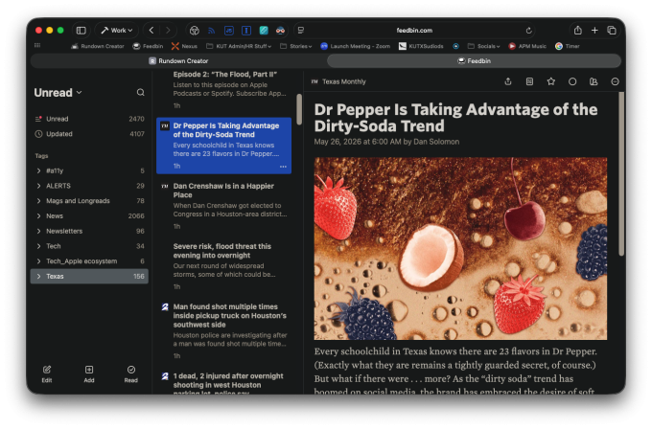
Task: Open the Share button in Safari toolbar
Action: [x=577, y=31]
